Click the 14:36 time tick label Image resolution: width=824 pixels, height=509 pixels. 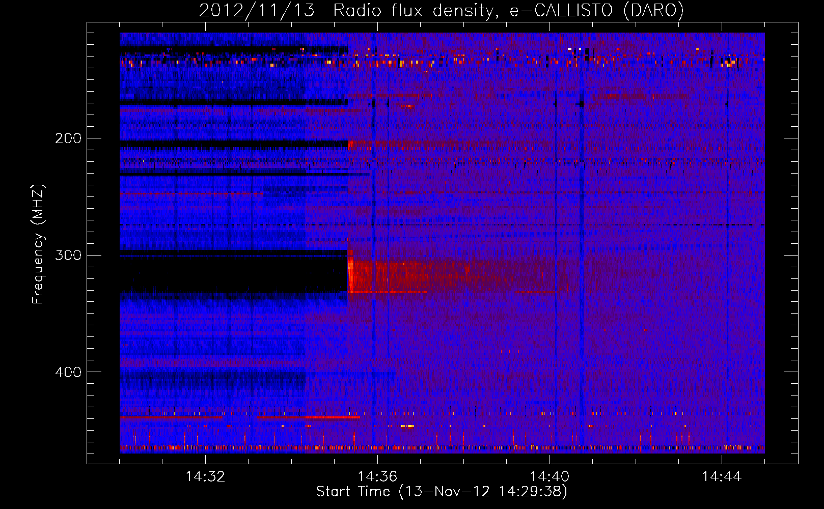(377, 476)
